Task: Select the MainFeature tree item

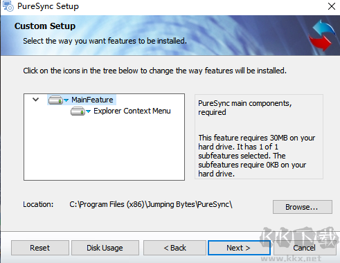Action: (92, 100)
